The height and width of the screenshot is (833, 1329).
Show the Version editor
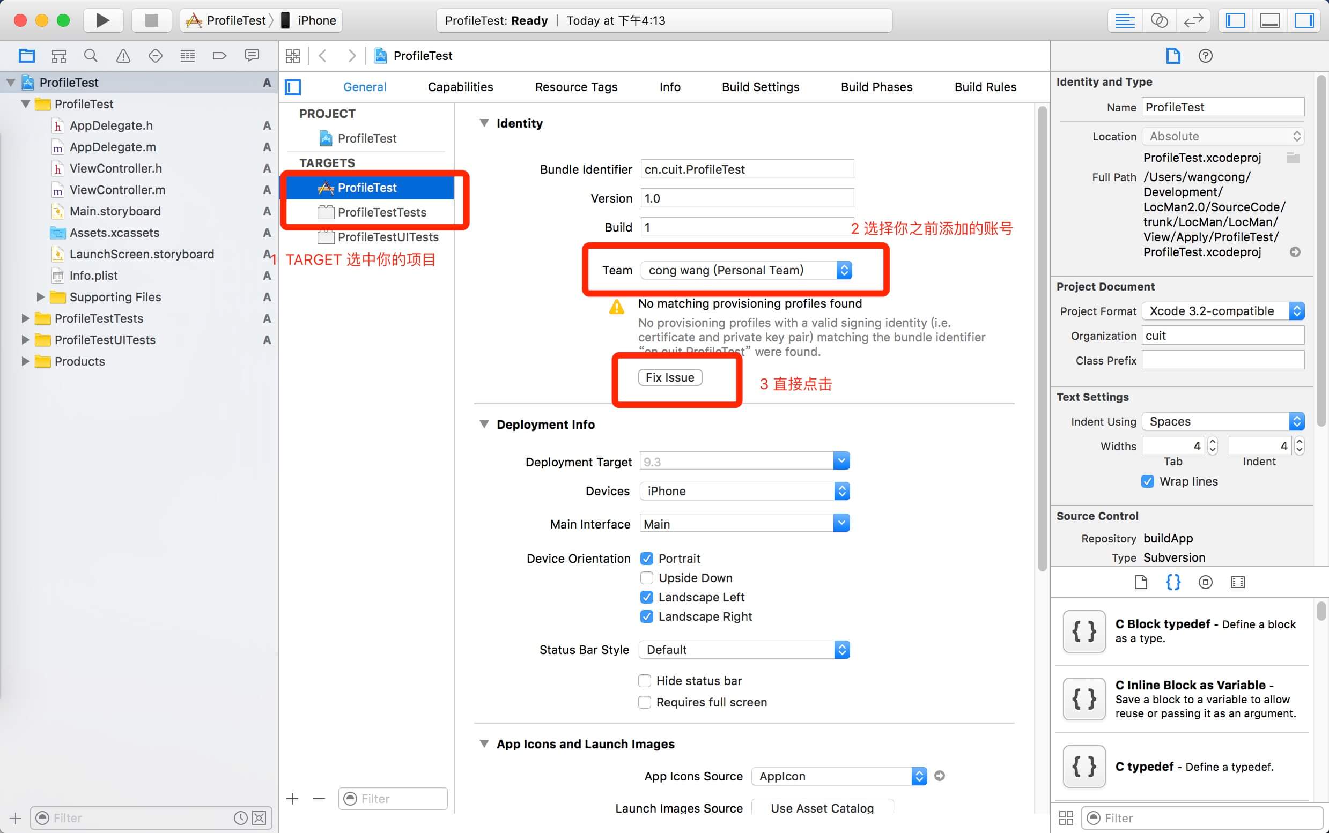click(1193, 20)
